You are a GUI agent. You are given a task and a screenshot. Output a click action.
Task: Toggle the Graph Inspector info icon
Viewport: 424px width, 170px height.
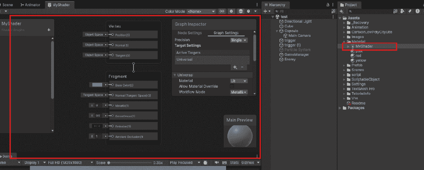pyautogui.click(x=231, y=11)
